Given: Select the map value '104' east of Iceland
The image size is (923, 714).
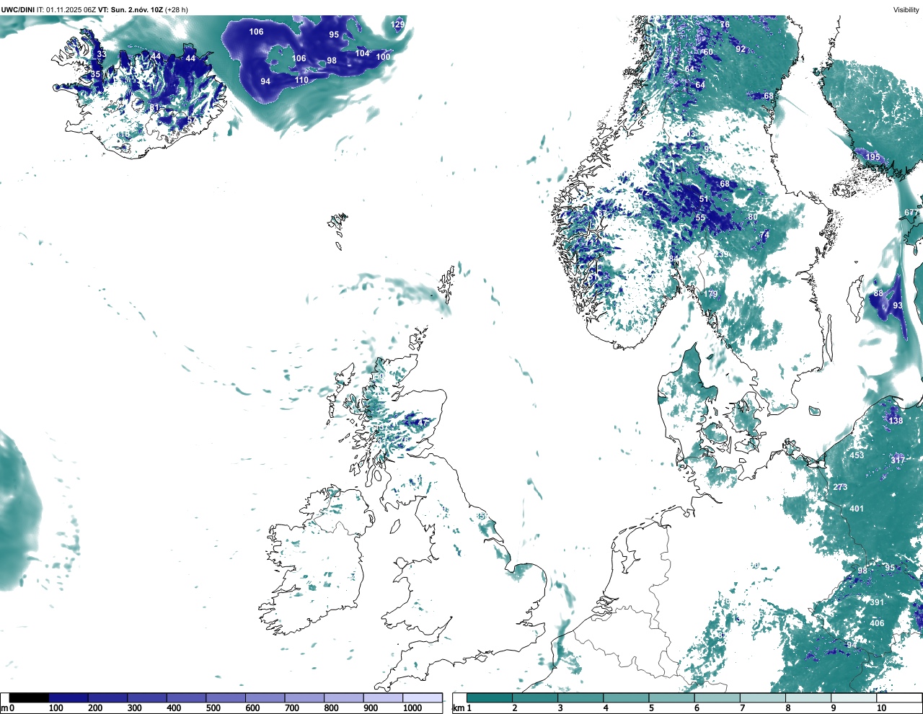Looking at the screenshot, I should (x=362, y=53).
